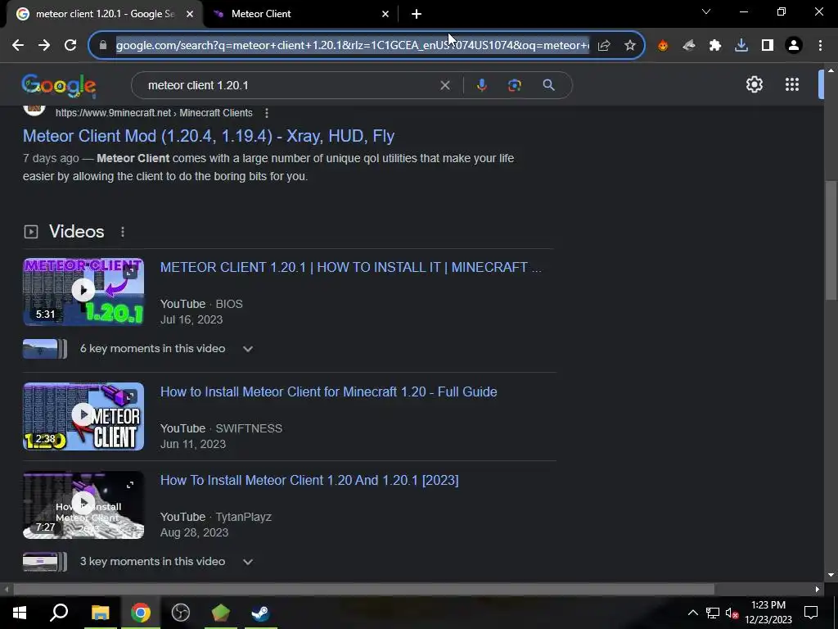Go back using the browser back arrow

[18, 46]
